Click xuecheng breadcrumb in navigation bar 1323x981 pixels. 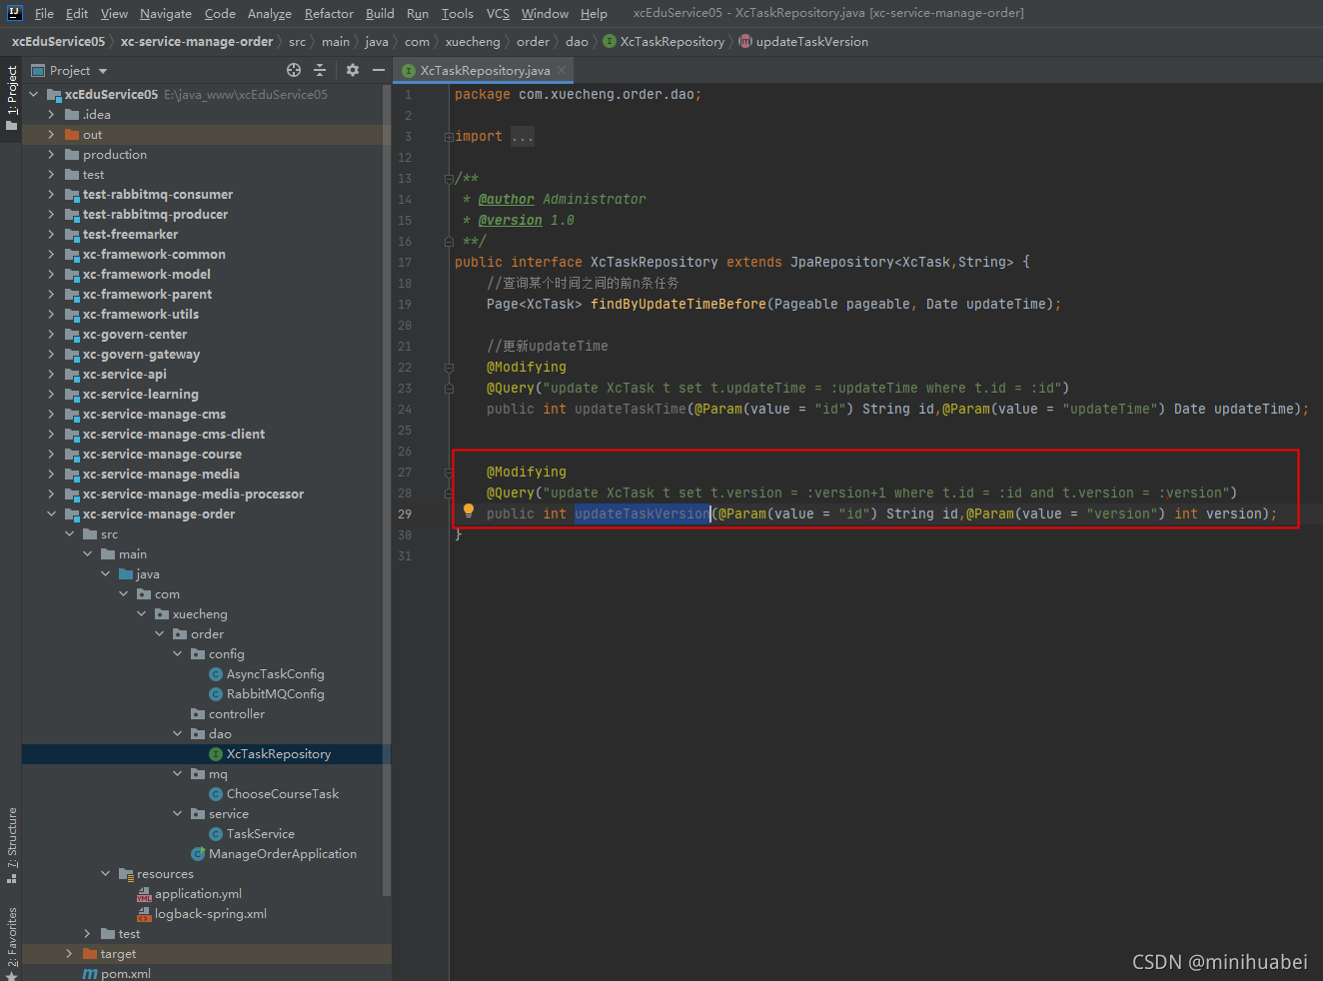473,42
